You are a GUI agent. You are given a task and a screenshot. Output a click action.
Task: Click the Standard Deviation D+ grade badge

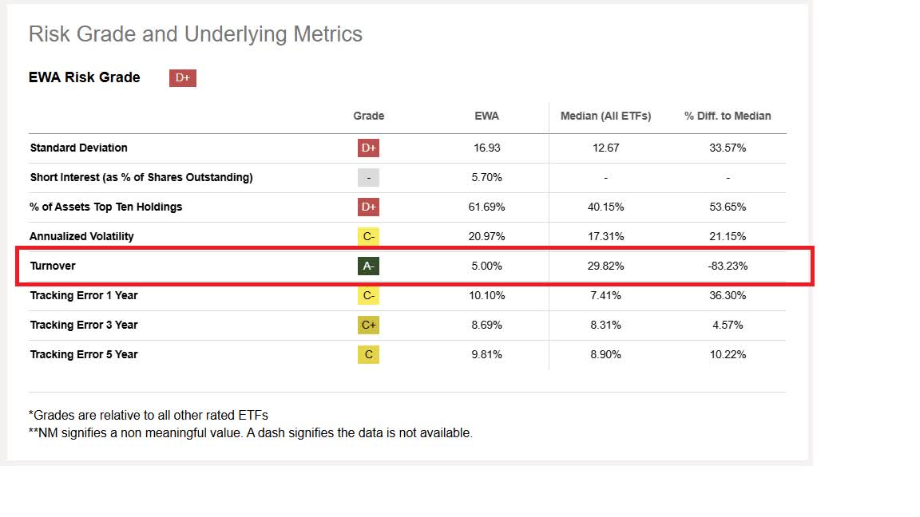pyautogui.click(x=368, y=148)
